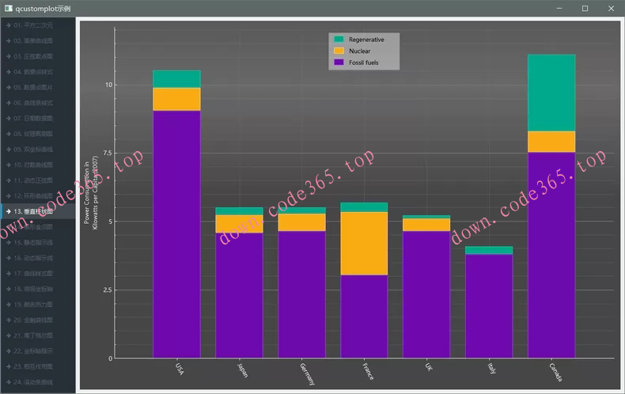Open sidebar example number 07
This screenshot has width=625, height=394.
click(x=37, y=118)
